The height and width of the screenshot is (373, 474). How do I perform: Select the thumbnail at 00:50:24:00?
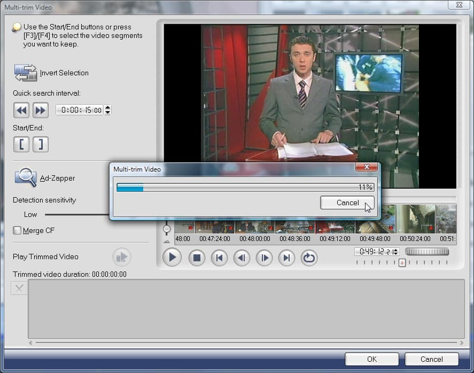click(x=415, y=220)
